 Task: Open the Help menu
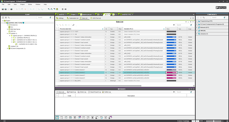point(45,4)
